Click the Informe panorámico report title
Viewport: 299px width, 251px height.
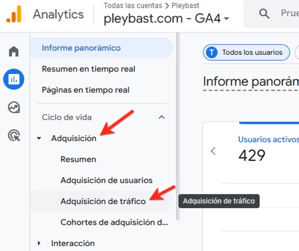[251, 82]
